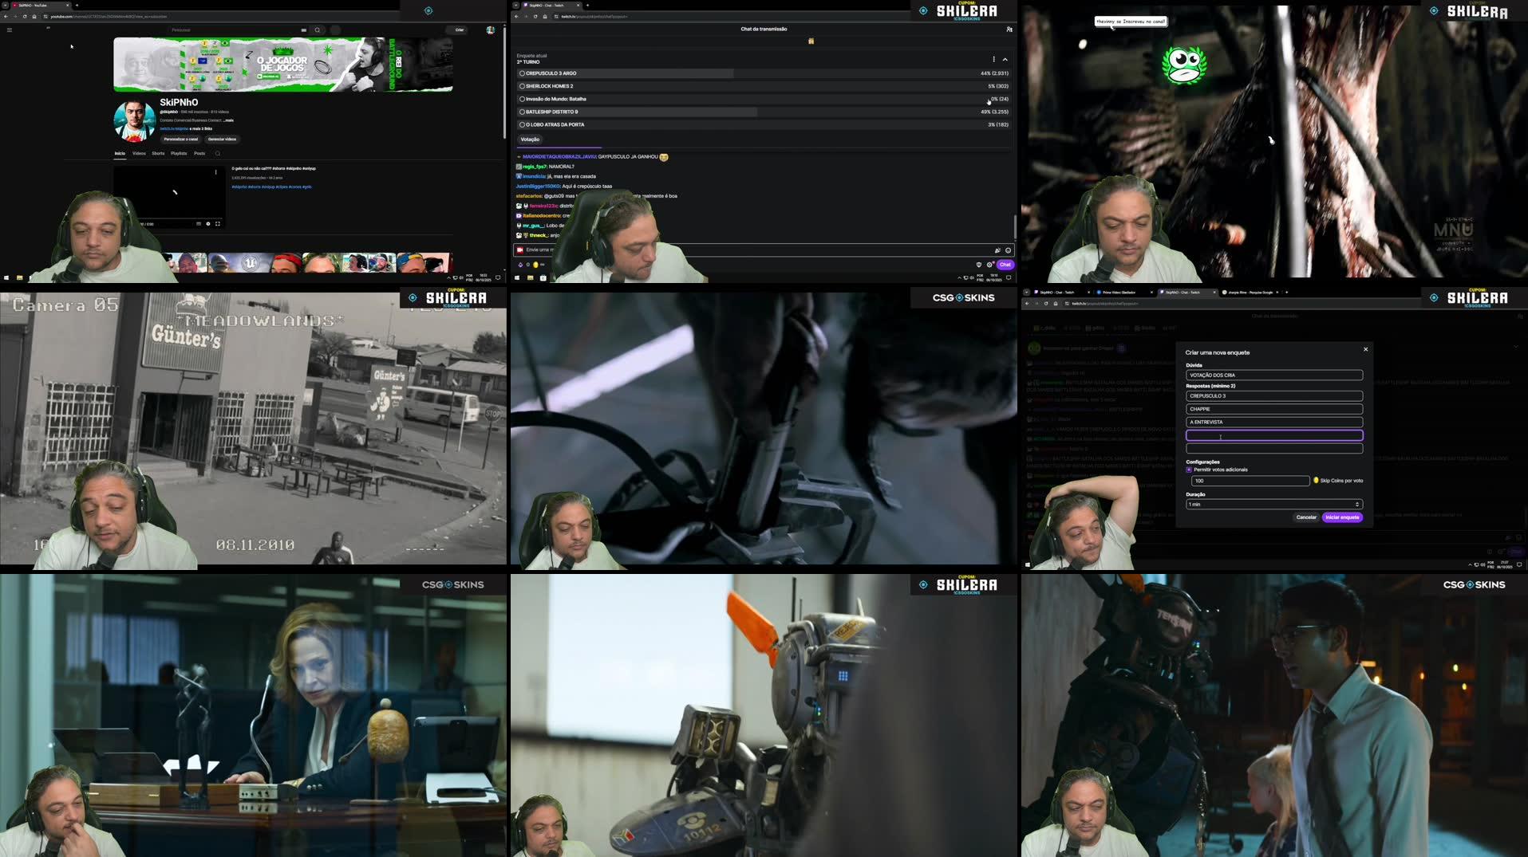Screen dimensions: 1528x857
Task: Click the Personalizar o canal button
Action: [x=181, y=140]
